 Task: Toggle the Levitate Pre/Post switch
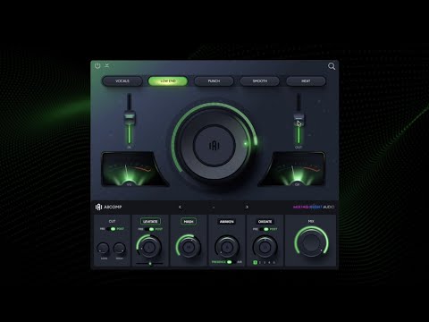pos(150,229)
